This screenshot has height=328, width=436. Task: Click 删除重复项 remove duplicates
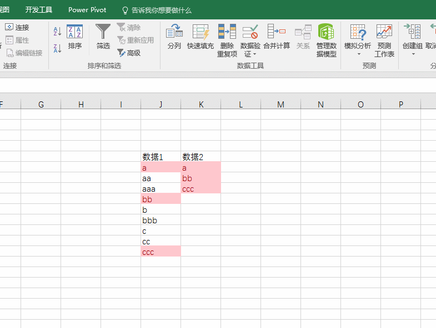[x=227, y=41]
